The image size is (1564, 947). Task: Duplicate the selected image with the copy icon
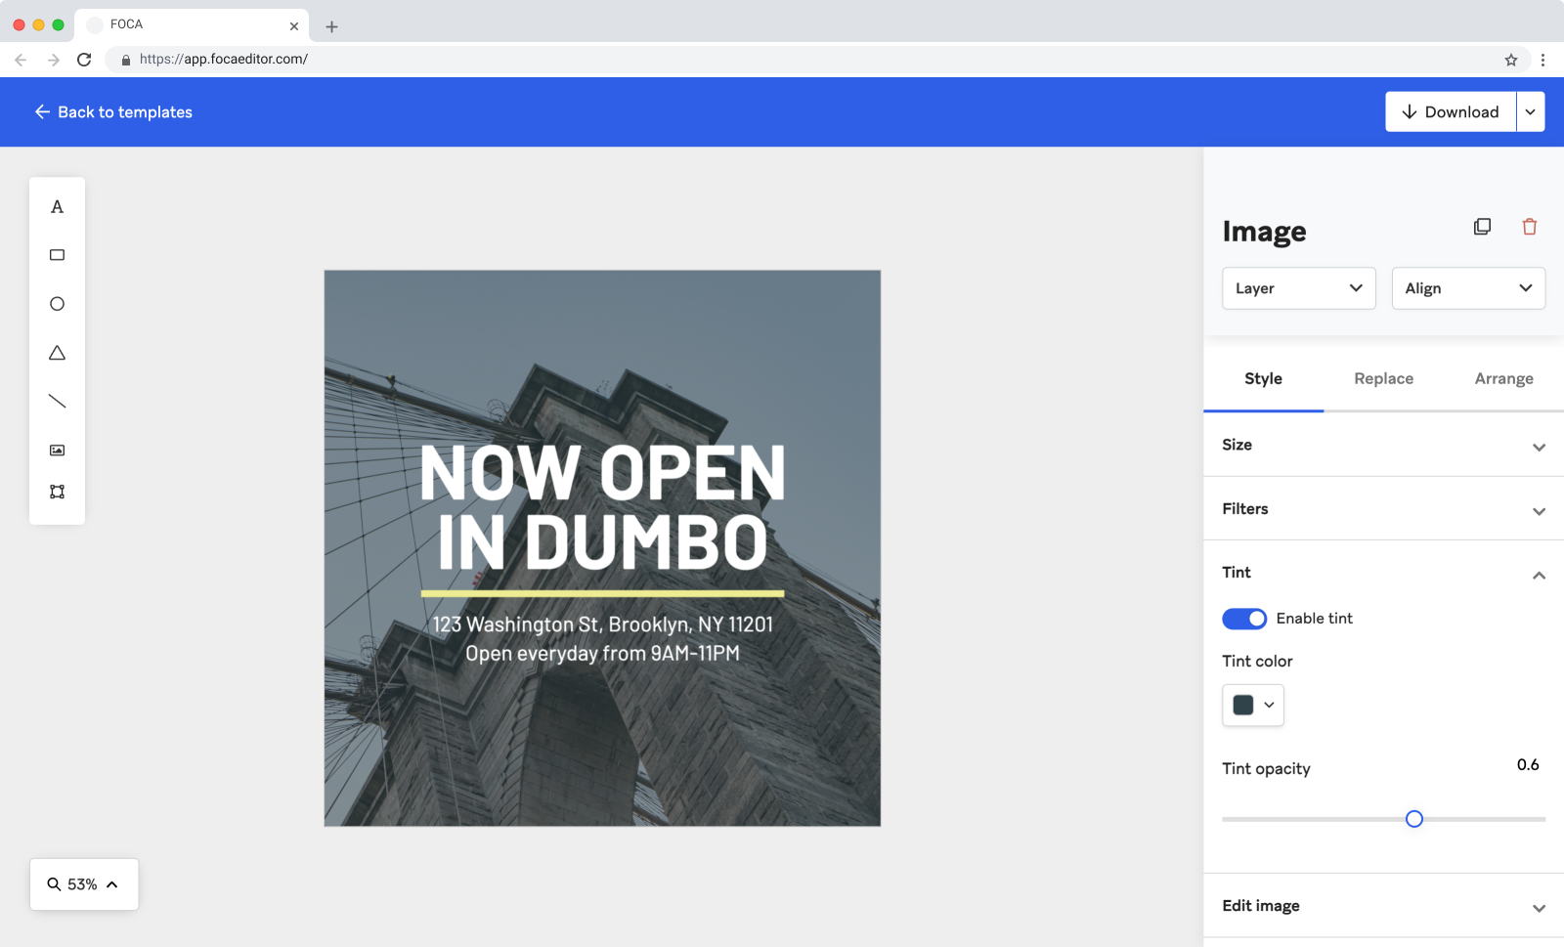pyautogui.click(x=1482, y=227)
